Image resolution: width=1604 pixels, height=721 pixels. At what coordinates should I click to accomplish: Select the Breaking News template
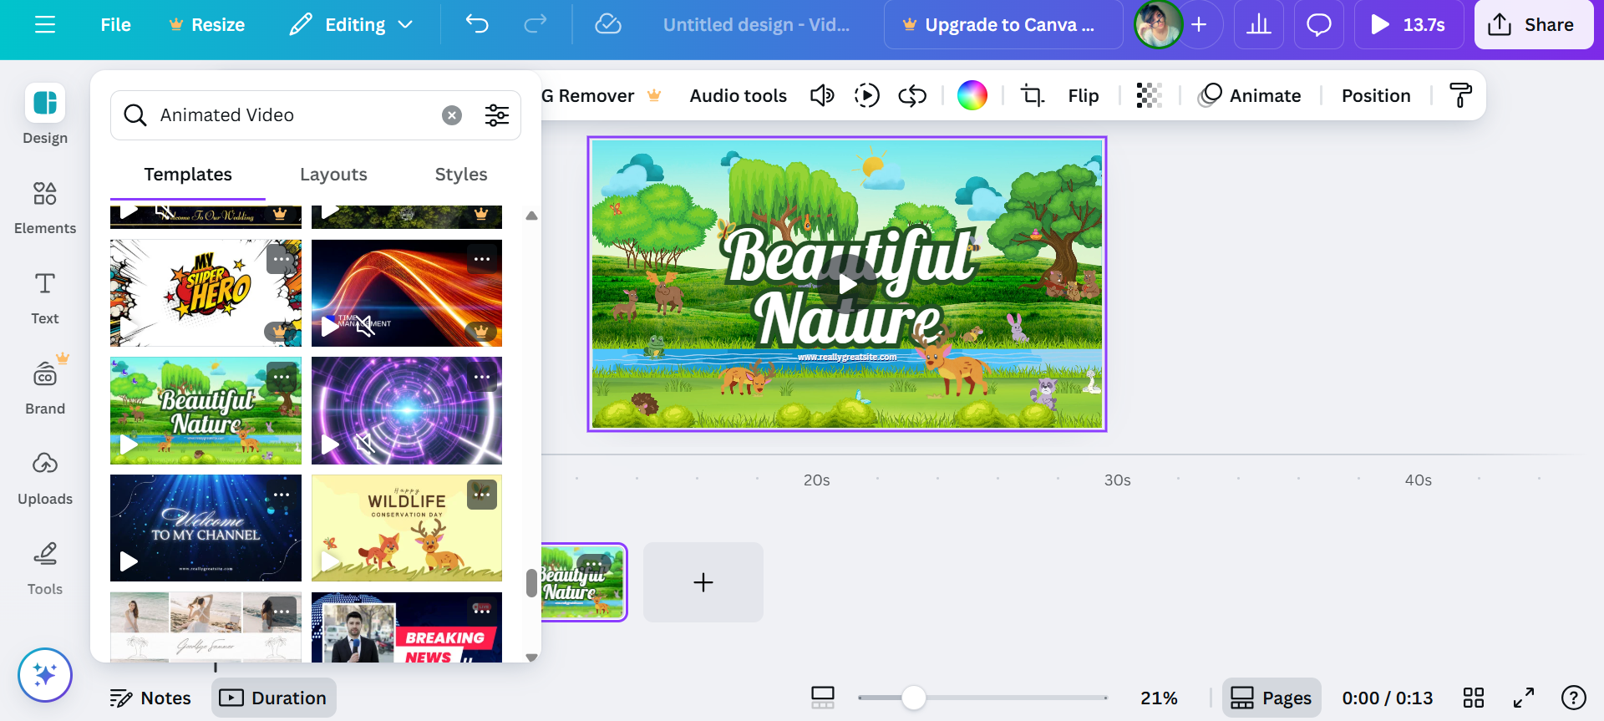point(407,627)
